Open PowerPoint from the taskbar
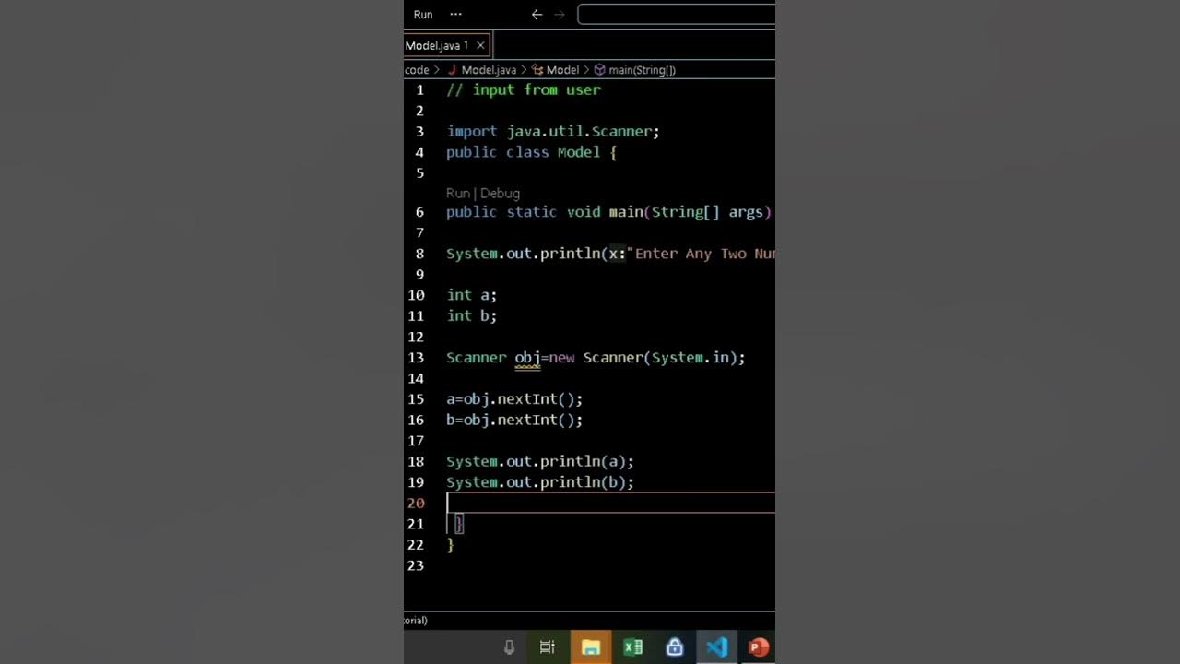The height and width of the screenshot is (664, 1180). point(759,647)
